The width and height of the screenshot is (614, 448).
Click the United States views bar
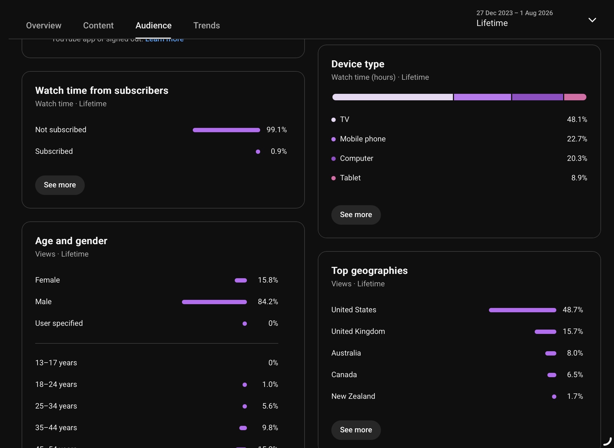(x=522, y=310)
